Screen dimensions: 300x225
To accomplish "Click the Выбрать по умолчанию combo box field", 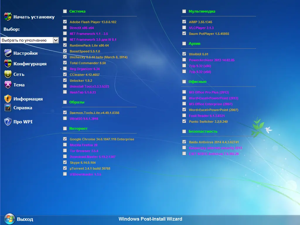I will [30, 40].
